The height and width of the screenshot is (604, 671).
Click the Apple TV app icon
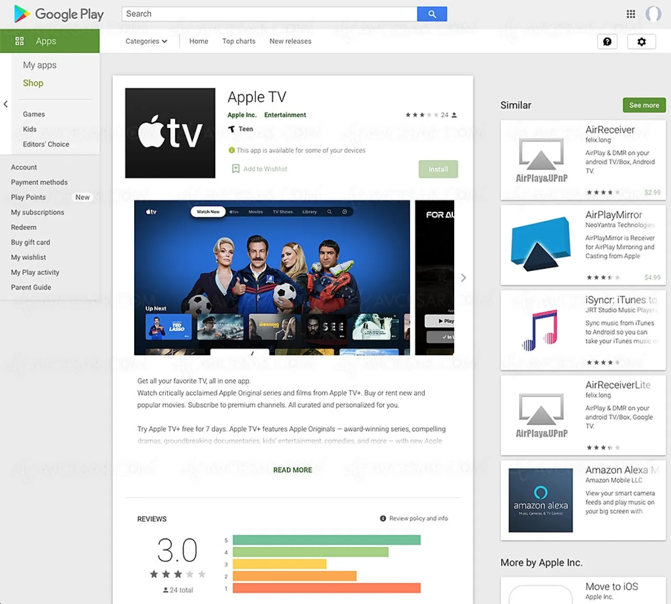point(170,133)
